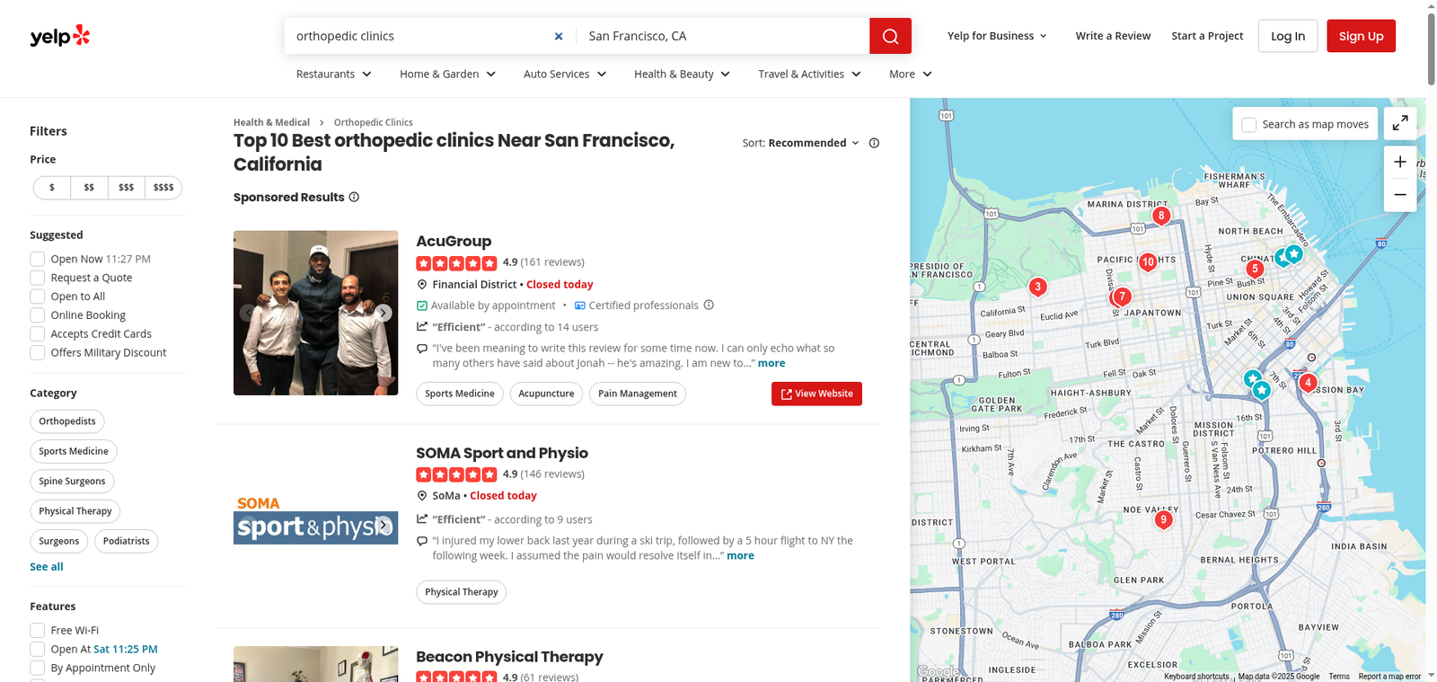Select Podiatrists category chip
This screenshot has height=682, width=1437.
(x=127, y=541)
